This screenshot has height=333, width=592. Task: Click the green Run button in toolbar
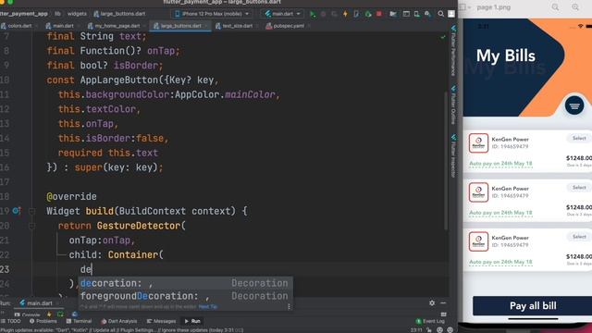(x=313, y=14)
